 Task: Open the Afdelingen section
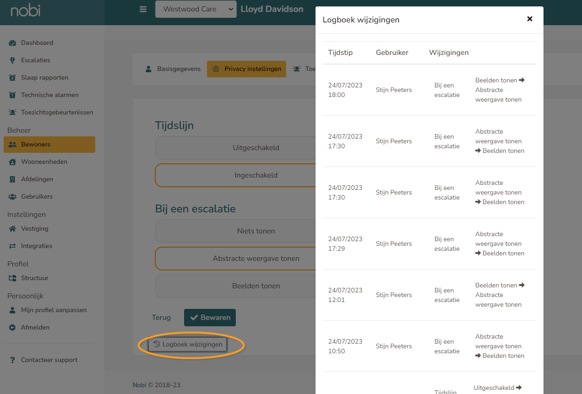tap(39, 179)
